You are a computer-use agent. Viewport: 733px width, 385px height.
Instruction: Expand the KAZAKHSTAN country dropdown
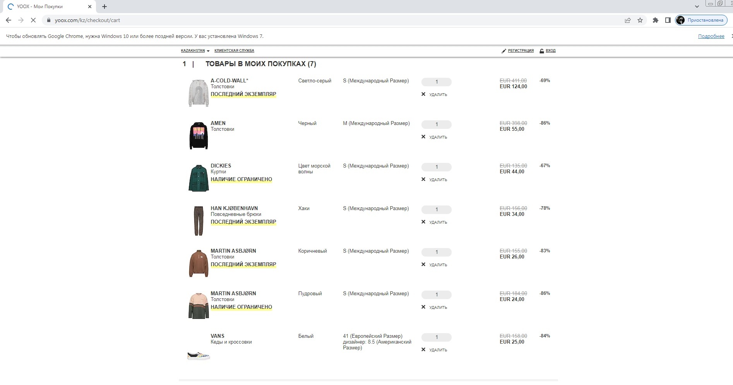coord(195,51)
